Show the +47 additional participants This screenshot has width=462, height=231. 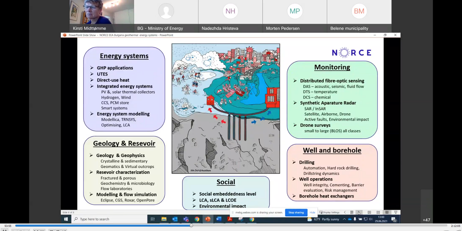point(426,220)
